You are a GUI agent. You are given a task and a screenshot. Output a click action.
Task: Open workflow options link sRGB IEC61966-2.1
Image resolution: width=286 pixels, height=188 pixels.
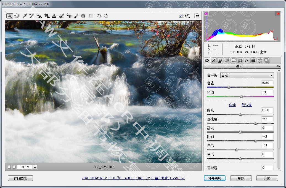tap(133, 178)
